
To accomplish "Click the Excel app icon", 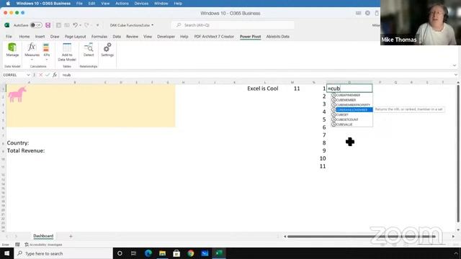I will coord(6,25).
